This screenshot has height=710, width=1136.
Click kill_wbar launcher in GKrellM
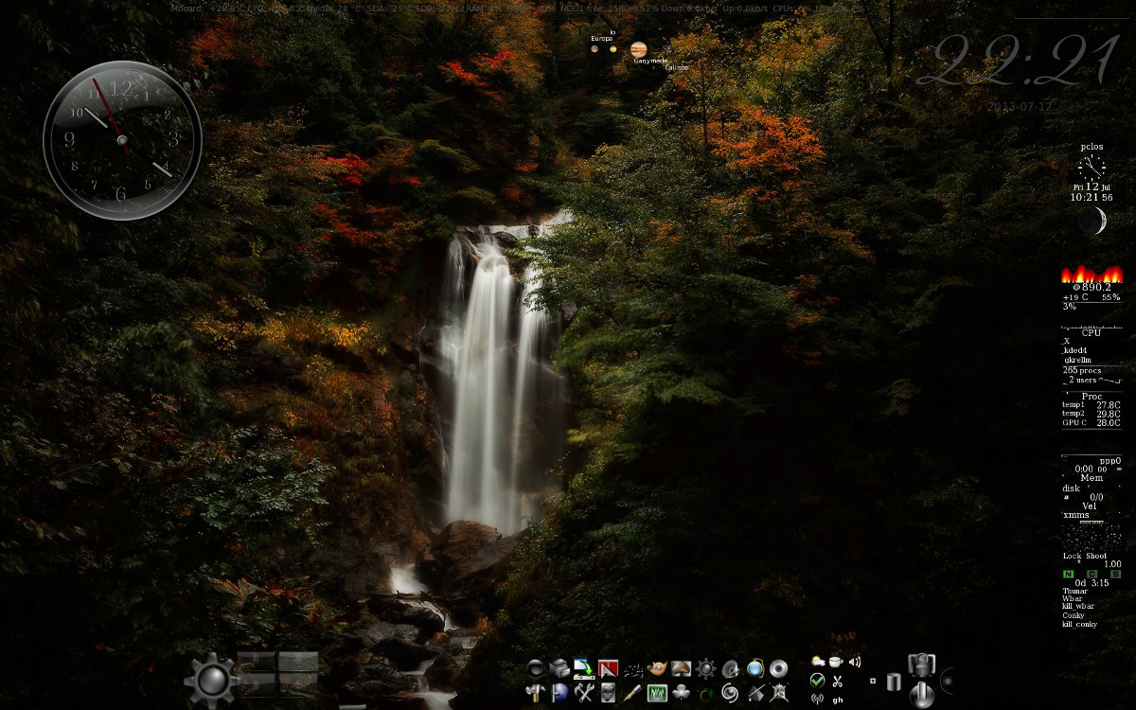1078,606
